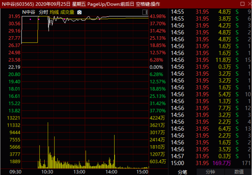Click the 0.00% baseline label on right axis
This screenshot has height=175, width=252.
click(x=157, y=67)
